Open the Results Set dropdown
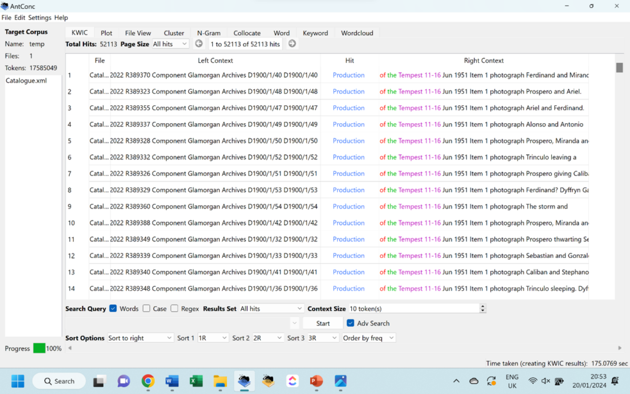Image resolution: width=630 pixels, height=394 pixels. 271,308
